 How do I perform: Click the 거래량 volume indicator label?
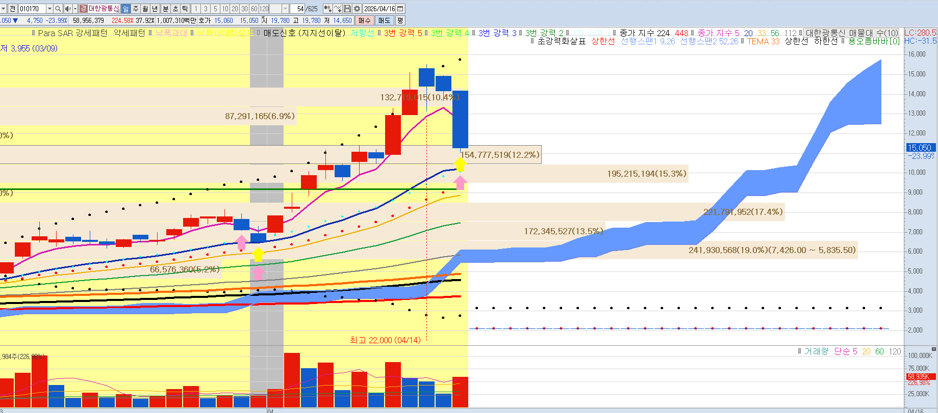tap(816, 351)
